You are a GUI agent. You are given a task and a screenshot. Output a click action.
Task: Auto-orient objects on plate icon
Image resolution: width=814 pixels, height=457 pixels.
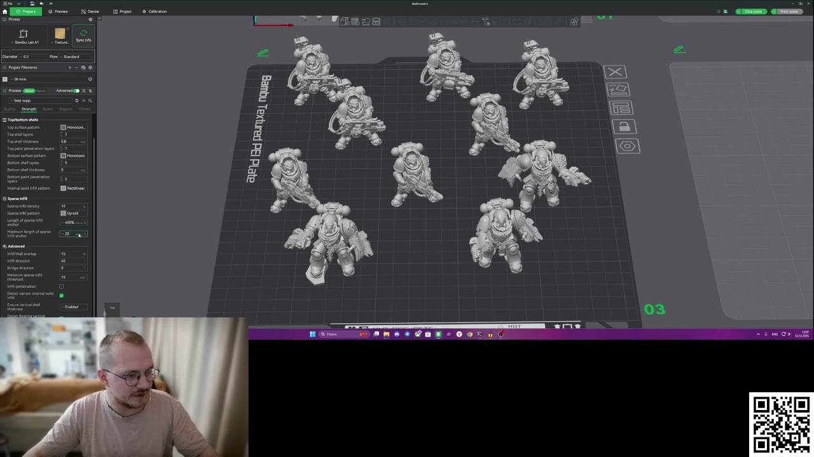coord(619,89)
